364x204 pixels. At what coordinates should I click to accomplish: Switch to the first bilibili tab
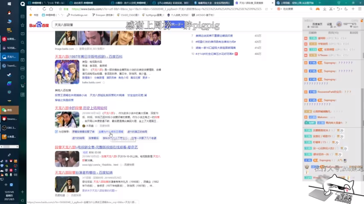click(47, 3)
